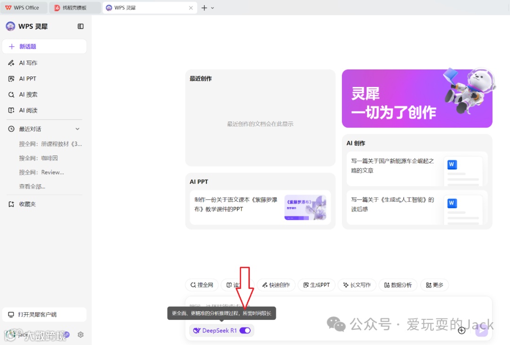The width and height of the screenshot is (510, 345).
Task: Open conversation 搜全网: 册课程教材
Action: 51,144
